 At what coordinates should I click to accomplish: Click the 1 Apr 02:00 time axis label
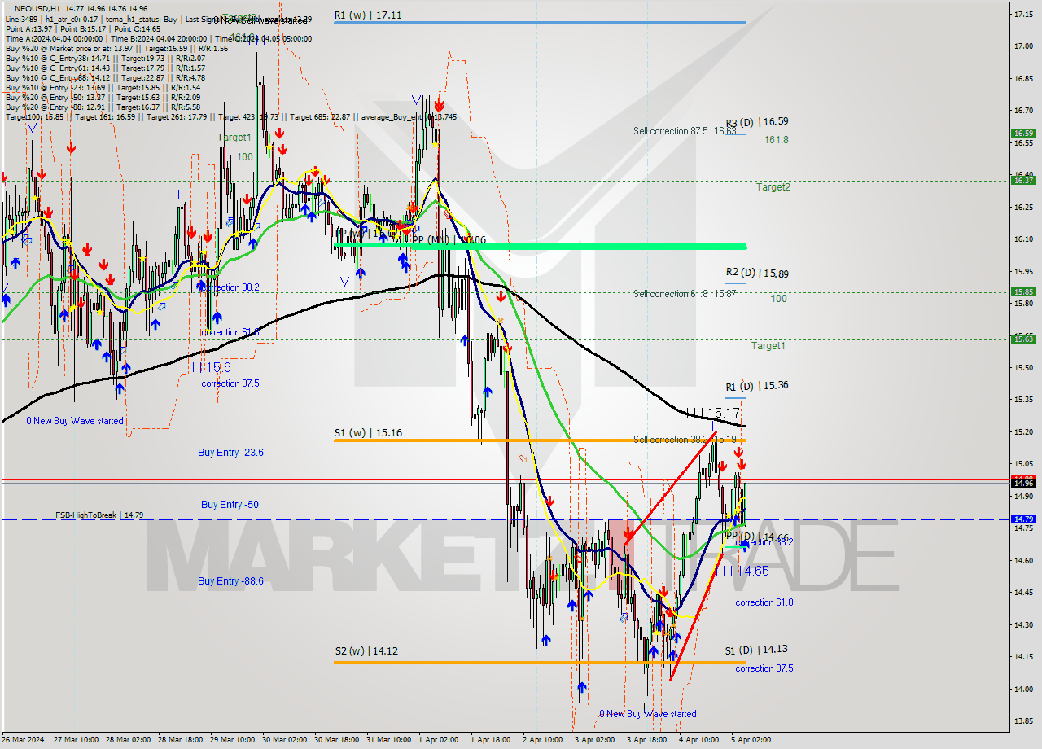(x=438, y=740)
